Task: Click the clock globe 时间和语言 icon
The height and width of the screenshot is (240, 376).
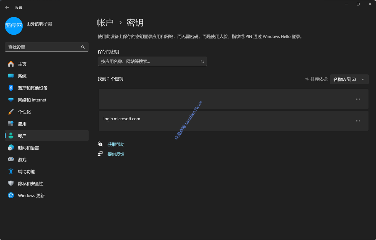Action: pos(11,148)
